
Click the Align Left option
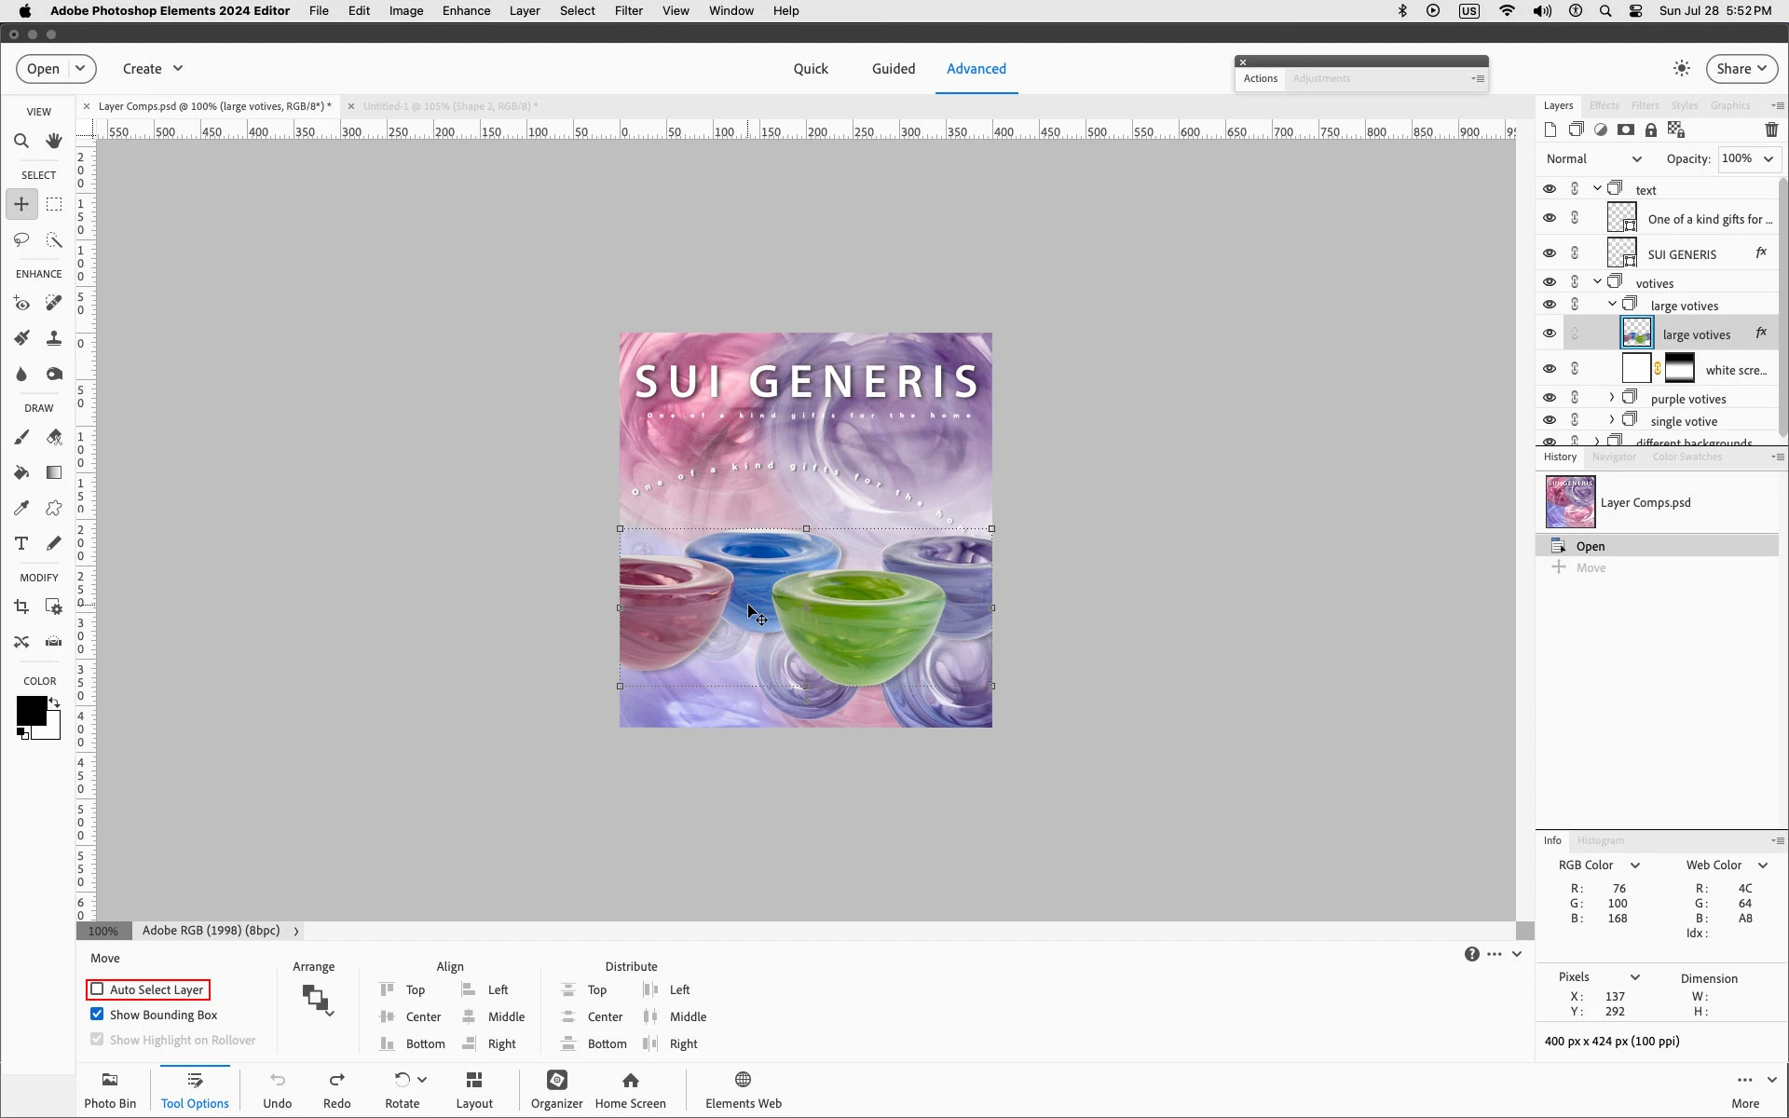pyautogui.click(x=485, y=990)
